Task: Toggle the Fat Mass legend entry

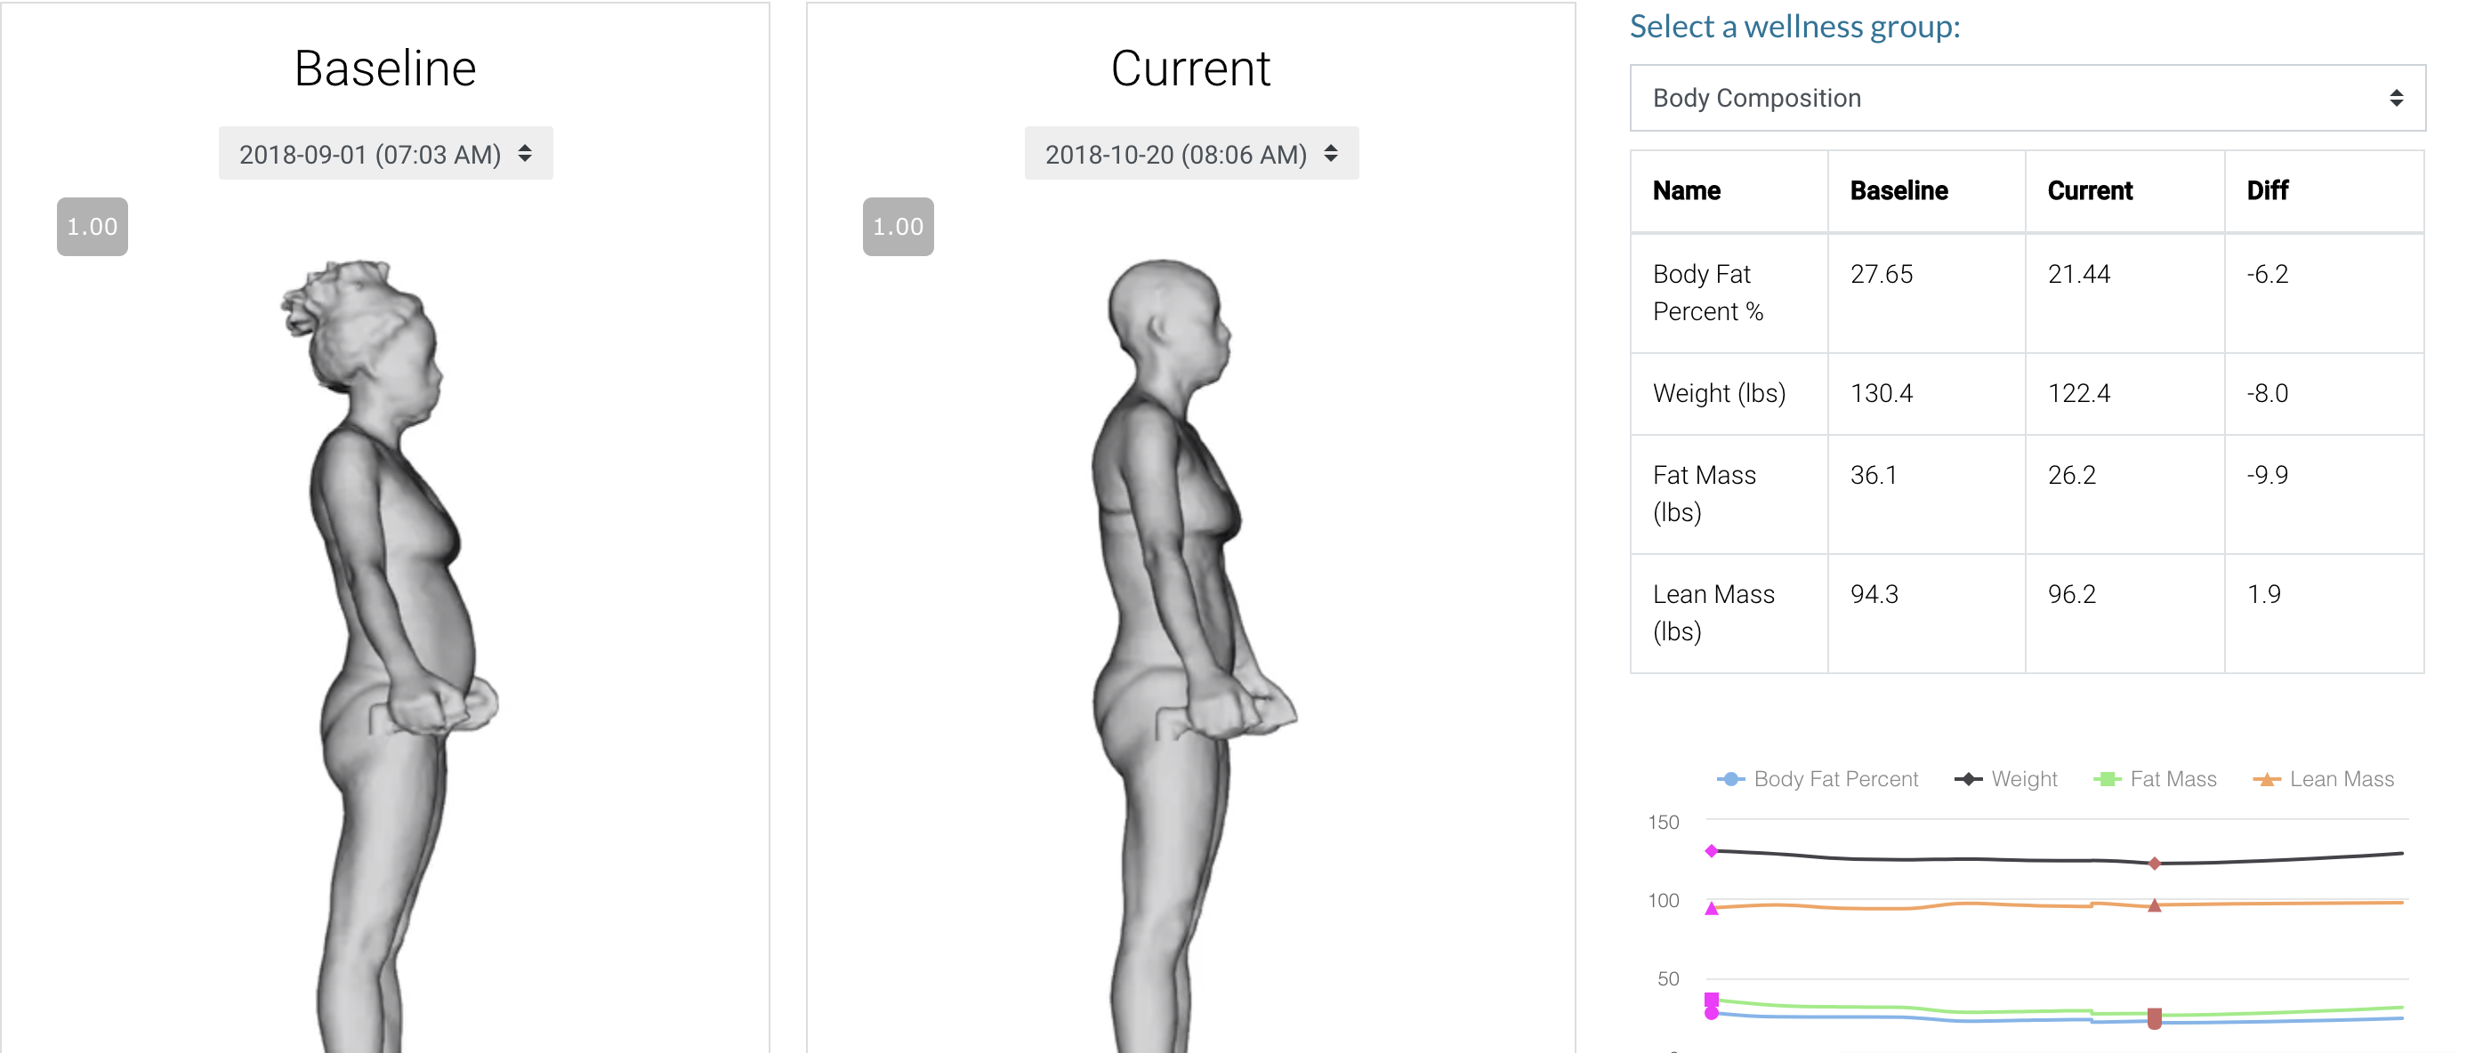Action: pos(2155,779)
